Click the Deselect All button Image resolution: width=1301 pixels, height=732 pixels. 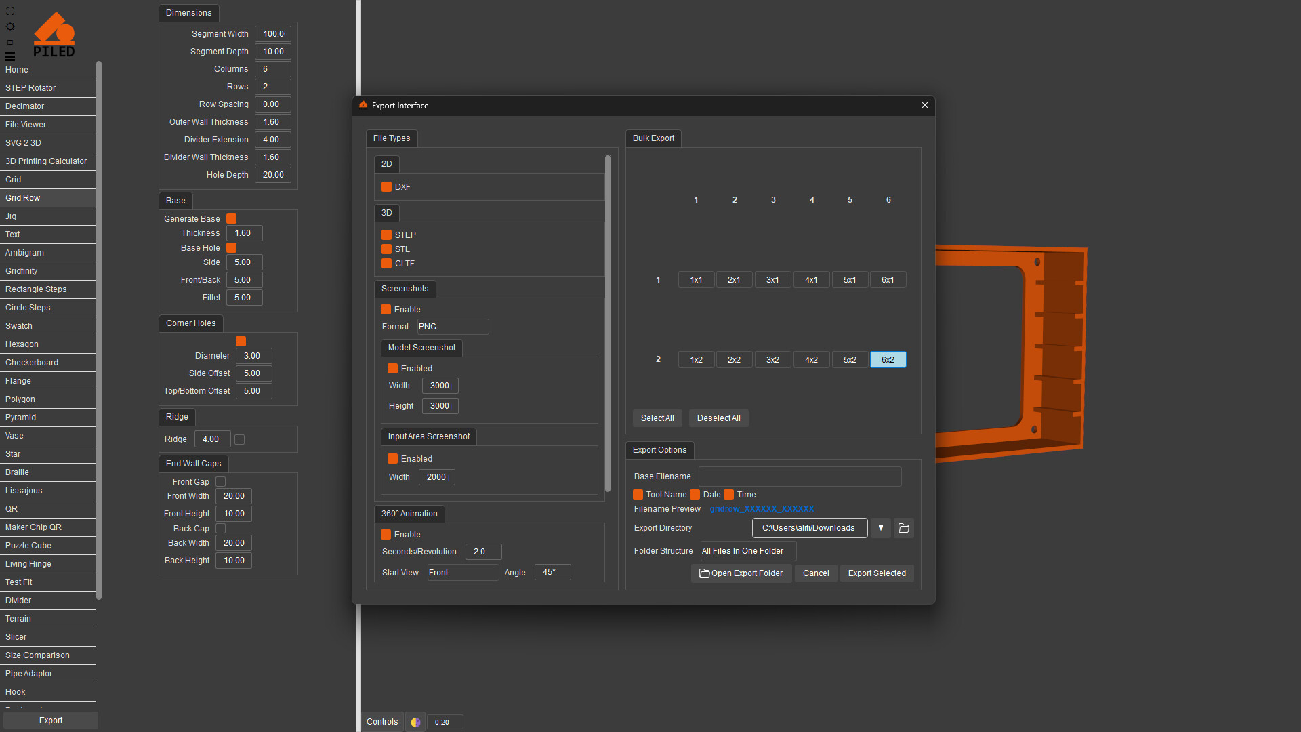718,418
